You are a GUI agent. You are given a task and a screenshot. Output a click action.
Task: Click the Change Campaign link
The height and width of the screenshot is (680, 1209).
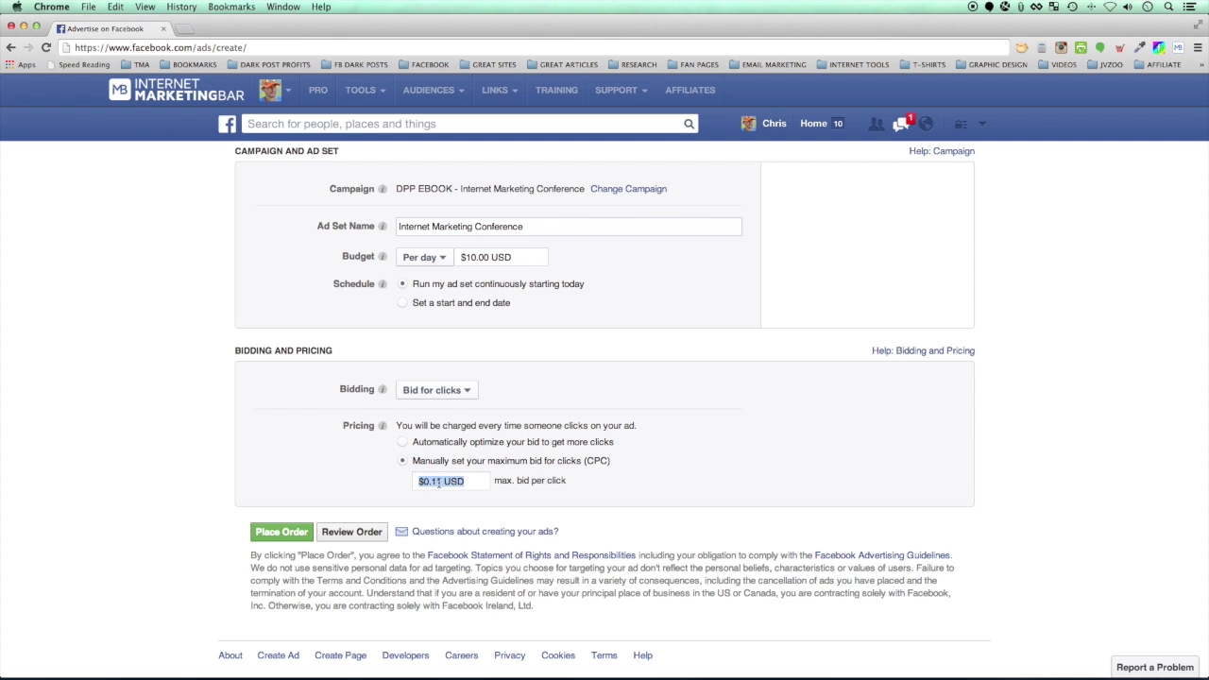click(628, 189)
